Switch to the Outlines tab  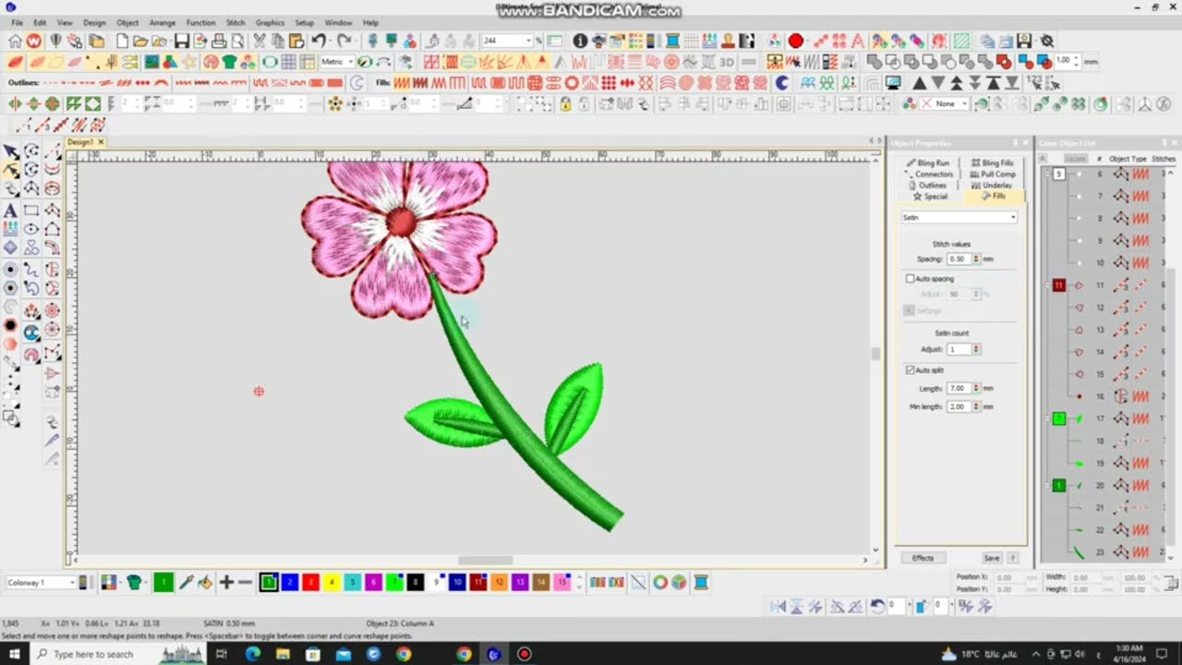(x=927, y=185)
